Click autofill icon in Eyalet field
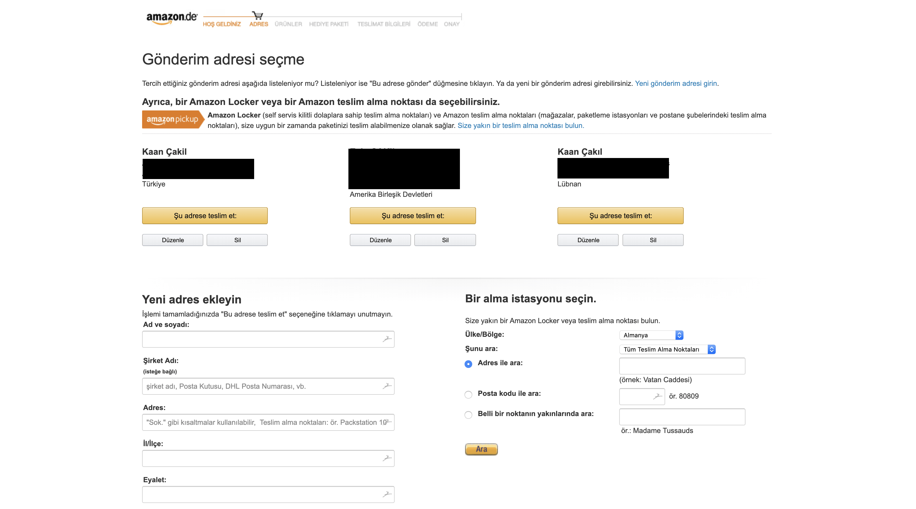916x509 pixels. (387, 494)
